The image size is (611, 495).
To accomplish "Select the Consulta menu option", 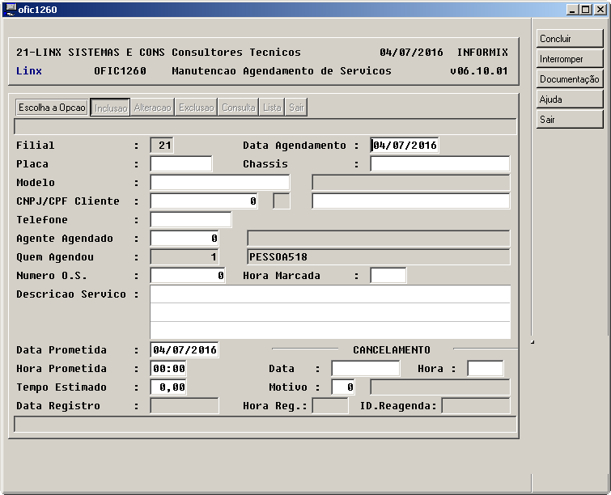I will (x=239, y=107).
